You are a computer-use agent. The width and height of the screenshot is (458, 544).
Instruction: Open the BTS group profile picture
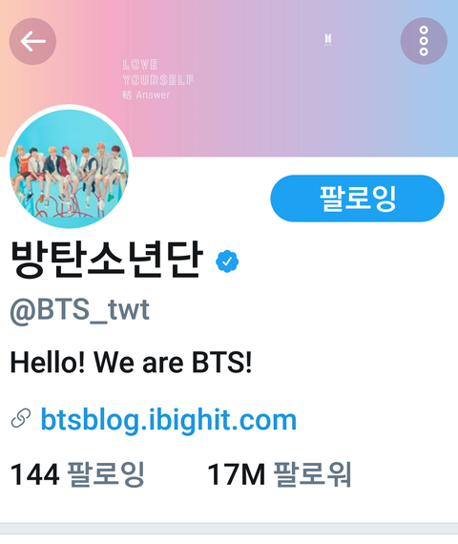pyautogui.click(x=69, y=168)
